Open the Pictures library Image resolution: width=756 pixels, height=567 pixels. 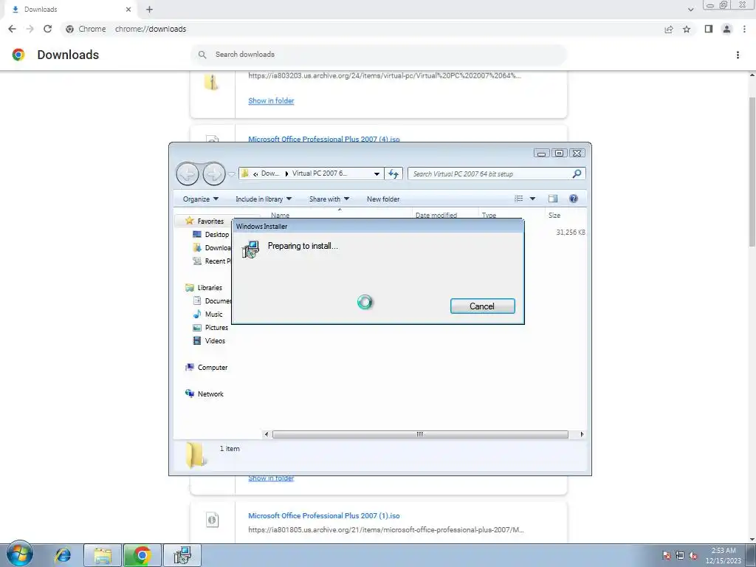point(210,327)
